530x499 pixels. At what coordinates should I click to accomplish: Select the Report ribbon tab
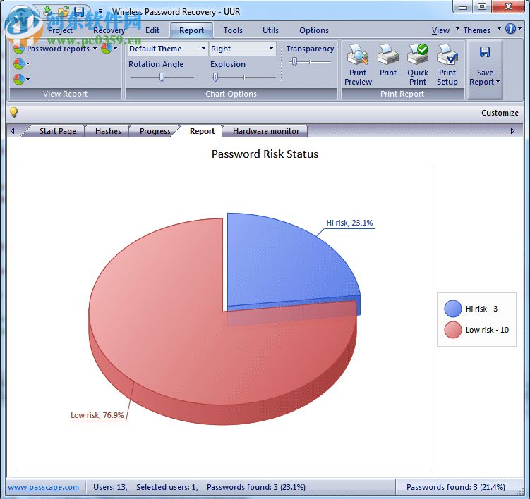(x=191, y=30)
